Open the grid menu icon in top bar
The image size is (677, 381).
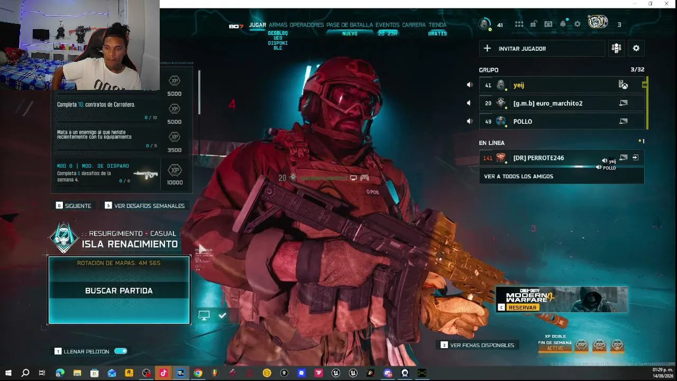pos(519,24)
